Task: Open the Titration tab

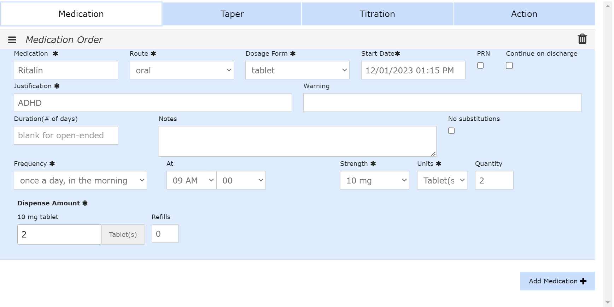Action: coord(377,14)
